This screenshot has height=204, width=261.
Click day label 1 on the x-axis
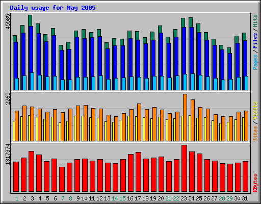click(x=17, y=198)
